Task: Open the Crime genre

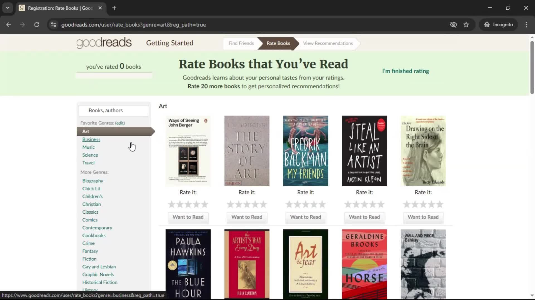Action: coord(88,243)
